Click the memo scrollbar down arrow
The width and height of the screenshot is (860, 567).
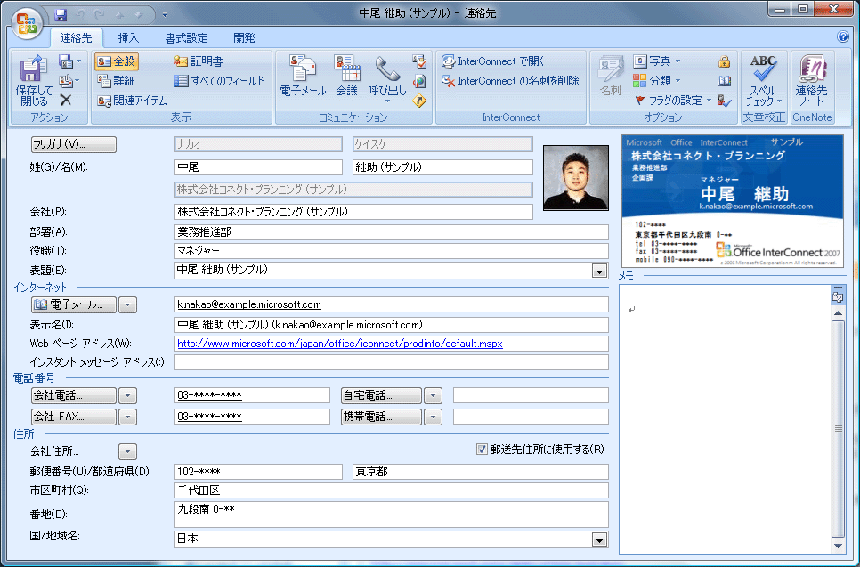[838, 546]
